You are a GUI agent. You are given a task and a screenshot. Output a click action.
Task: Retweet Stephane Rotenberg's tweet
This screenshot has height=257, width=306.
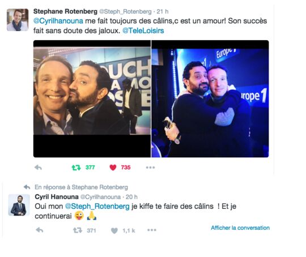[x=76, y=168]
